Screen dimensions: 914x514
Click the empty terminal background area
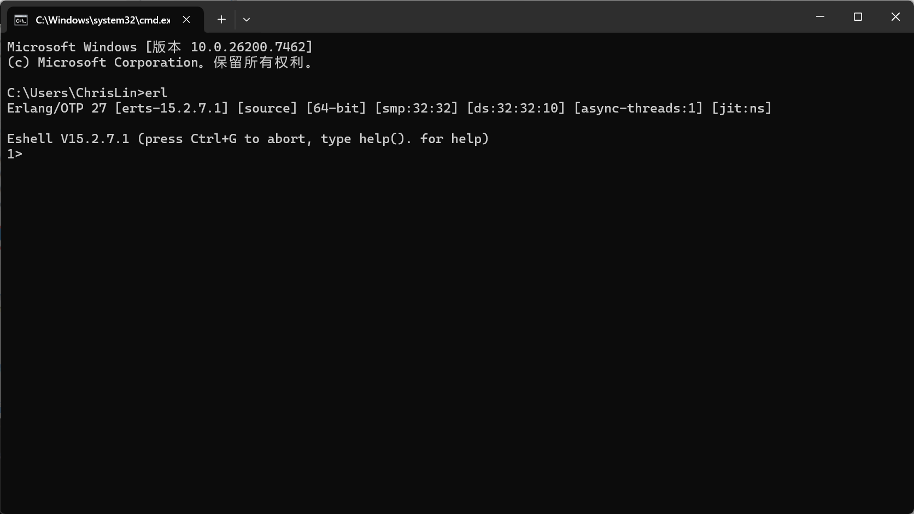pos(437,328)
